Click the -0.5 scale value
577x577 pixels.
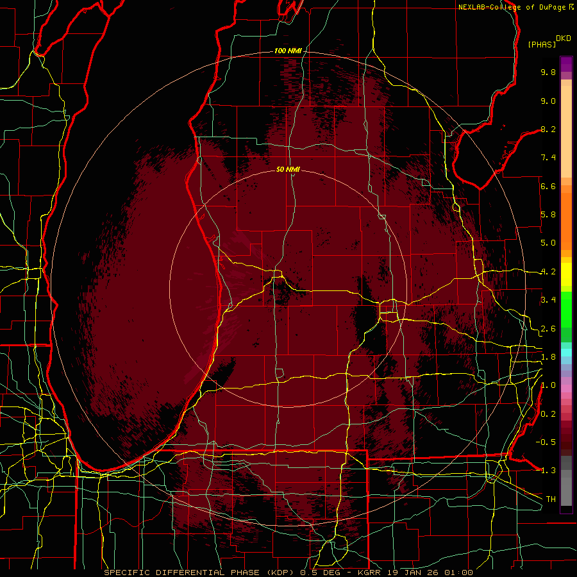pos(546,442)
